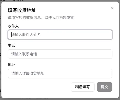This screenshot has width=120, height=100.
Task: Click placeholder text 请输入联系电话
Action: pyautogui.click(x=24, y=54)
